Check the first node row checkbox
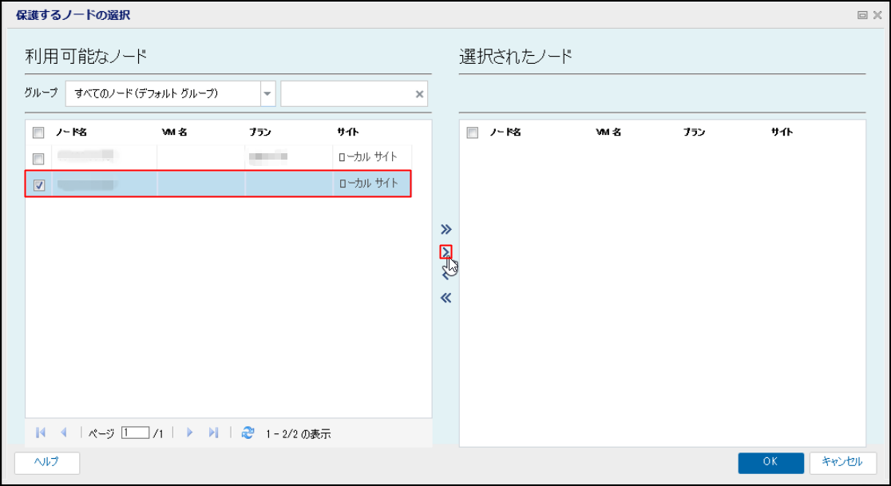This screenshot has height=486, width=891. click(x=38, y=158)
